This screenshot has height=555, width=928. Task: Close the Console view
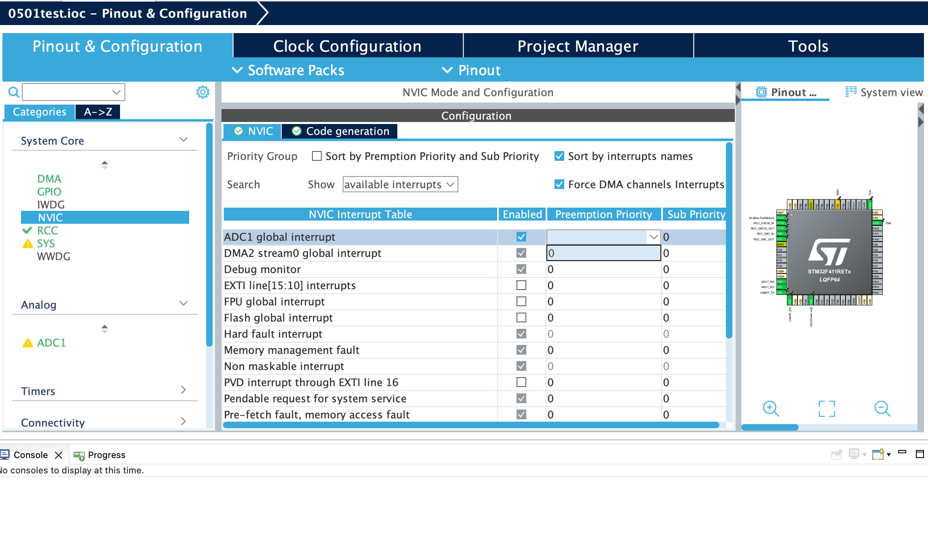(59, 455)
